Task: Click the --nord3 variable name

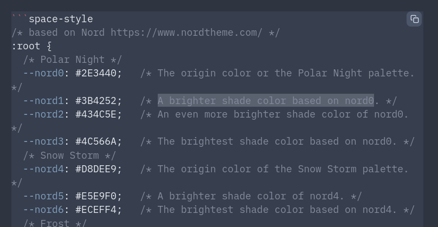Action: [43, 141]
